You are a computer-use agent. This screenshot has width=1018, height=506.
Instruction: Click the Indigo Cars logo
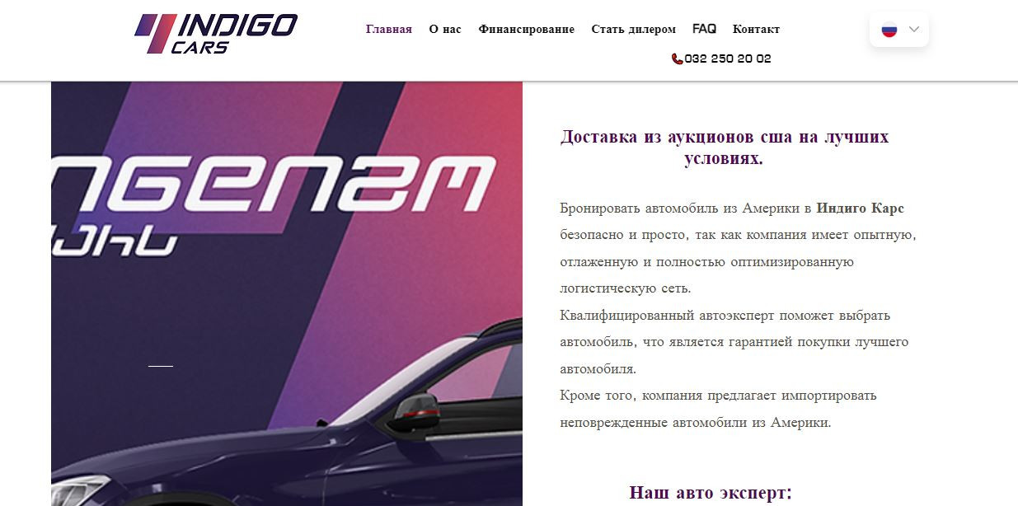[216, 34]
